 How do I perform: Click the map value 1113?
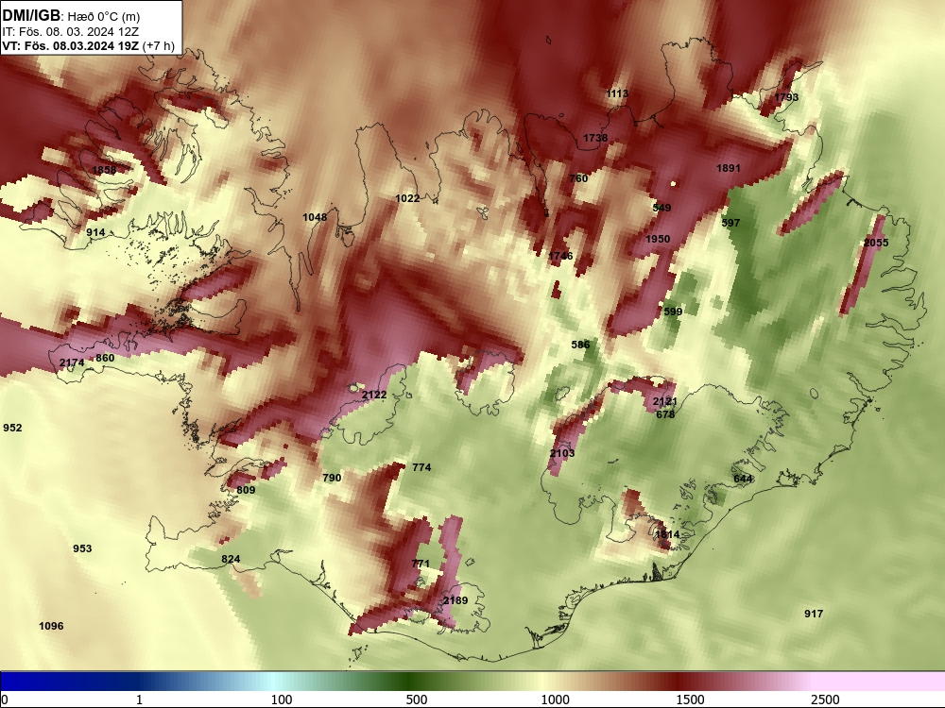click(617, 93)
